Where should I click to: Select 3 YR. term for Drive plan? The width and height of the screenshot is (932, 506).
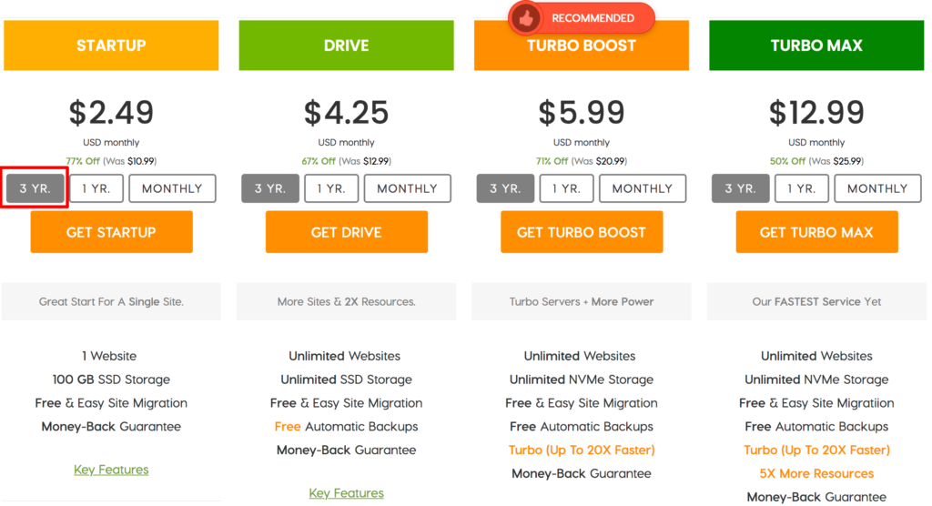[x=270, y=188]
